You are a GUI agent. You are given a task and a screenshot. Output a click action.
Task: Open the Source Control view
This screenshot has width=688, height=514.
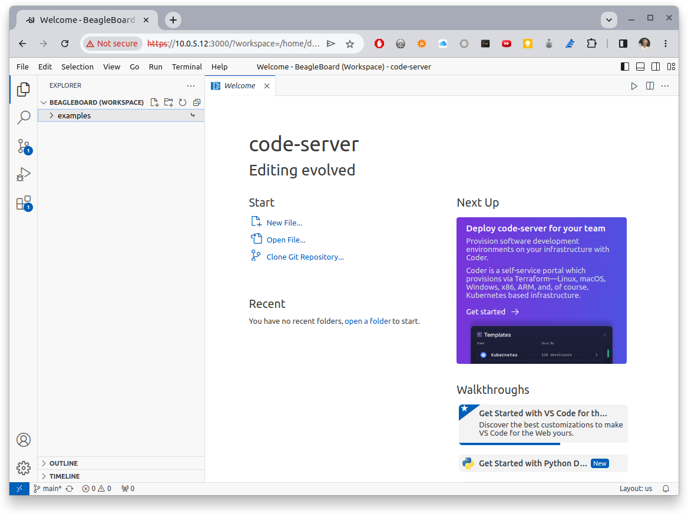coord(24,146)
